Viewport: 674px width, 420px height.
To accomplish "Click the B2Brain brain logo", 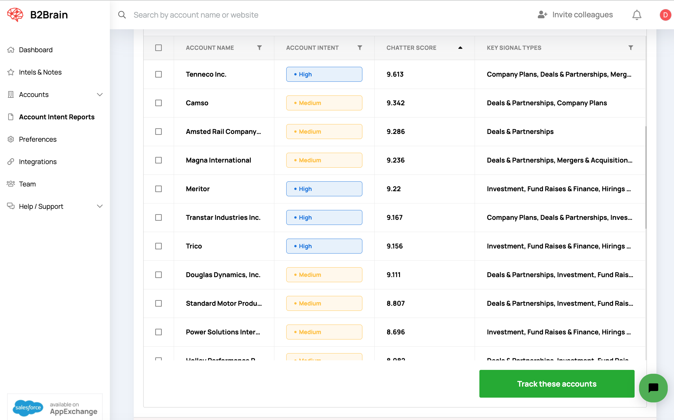I will [x=15, y=14].
